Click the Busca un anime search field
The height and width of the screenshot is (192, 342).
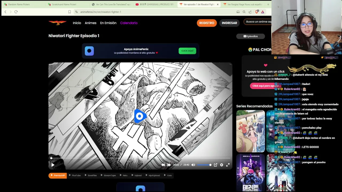tap(258, 22)
